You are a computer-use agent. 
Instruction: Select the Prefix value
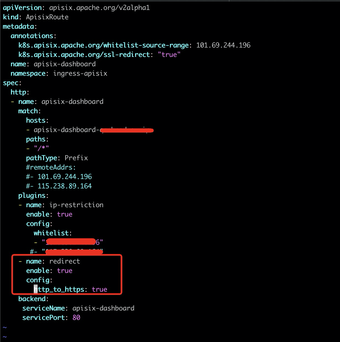76,158
